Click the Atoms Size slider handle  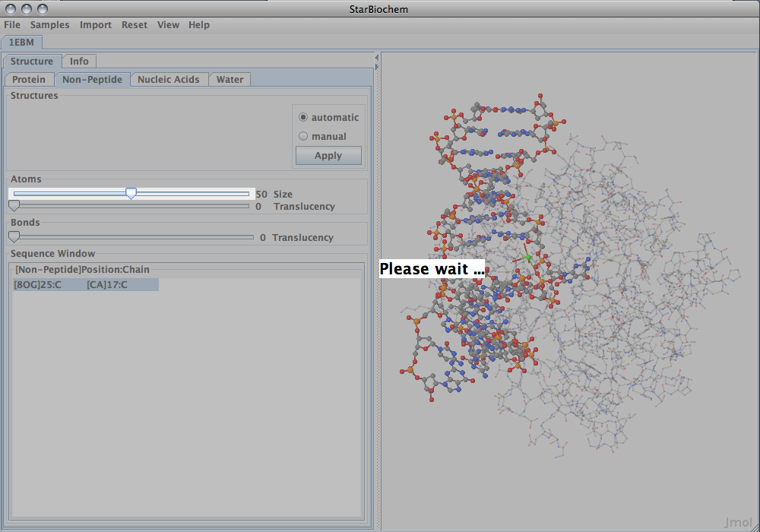[131, 195]
